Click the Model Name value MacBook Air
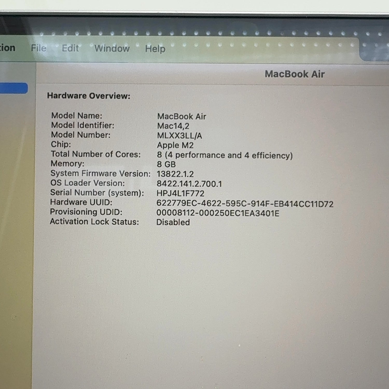The image size is (389, 389). [x=182, y=116]
